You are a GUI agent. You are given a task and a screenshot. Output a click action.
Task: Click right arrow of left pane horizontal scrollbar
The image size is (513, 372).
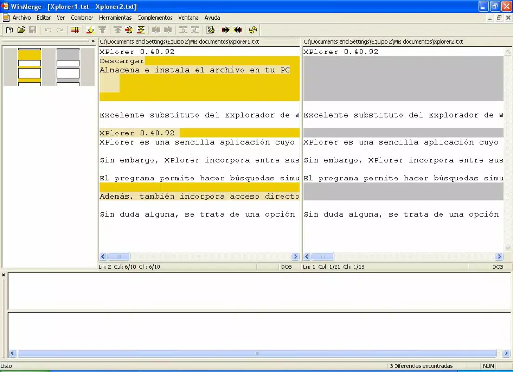[296, 256]
